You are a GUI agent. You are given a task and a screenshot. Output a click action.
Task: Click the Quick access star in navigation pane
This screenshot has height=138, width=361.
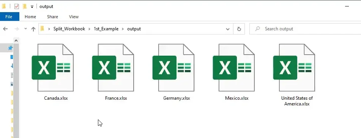click(x=10, y=48)
